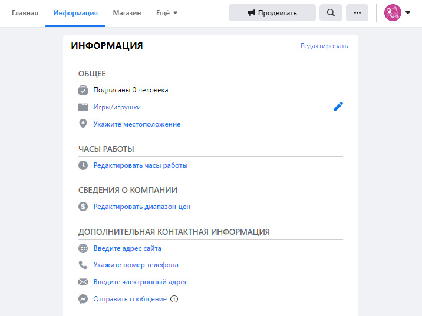Open the Магазин tab
Image resolution: width=422 pixels, height=316 pixels.
(127, 13)
